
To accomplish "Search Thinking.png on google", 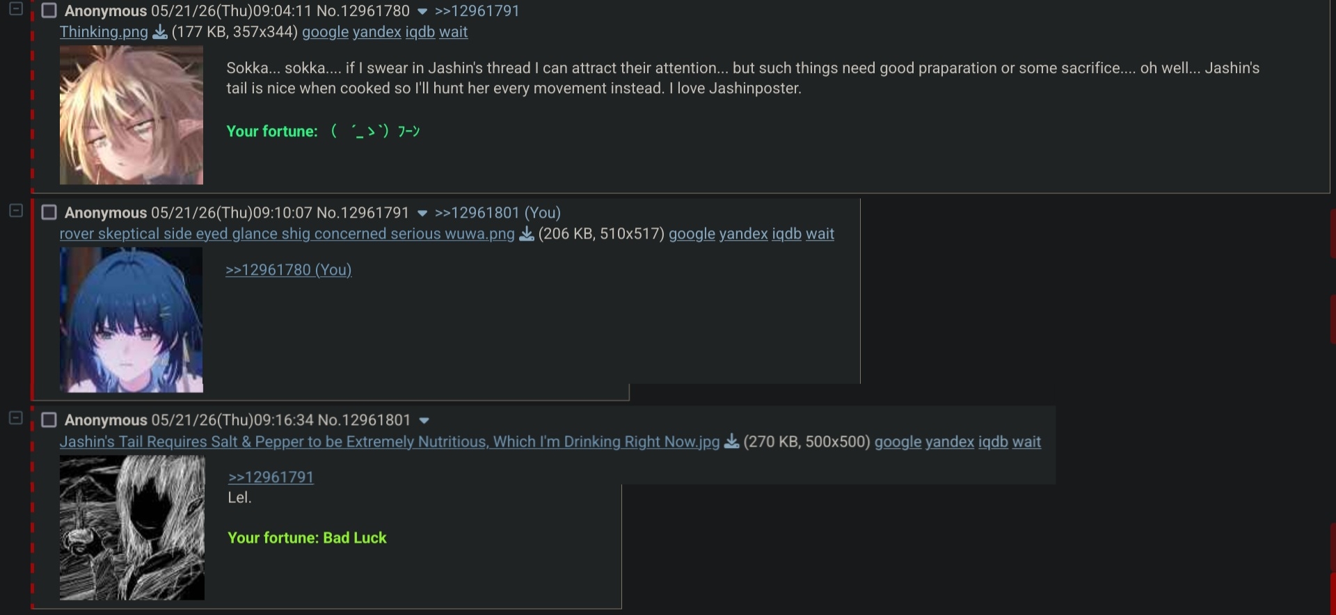I will click(325, 32).
